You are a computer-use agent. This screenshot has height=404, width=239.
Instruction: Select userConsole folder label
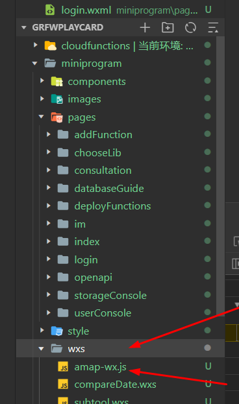103,313
